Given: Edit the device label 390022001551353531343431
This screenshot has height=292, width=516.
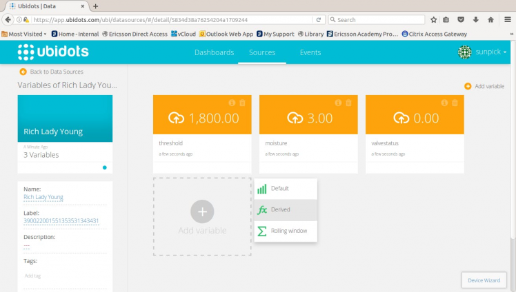Looking at the screenshot, I should coord(61,221).
